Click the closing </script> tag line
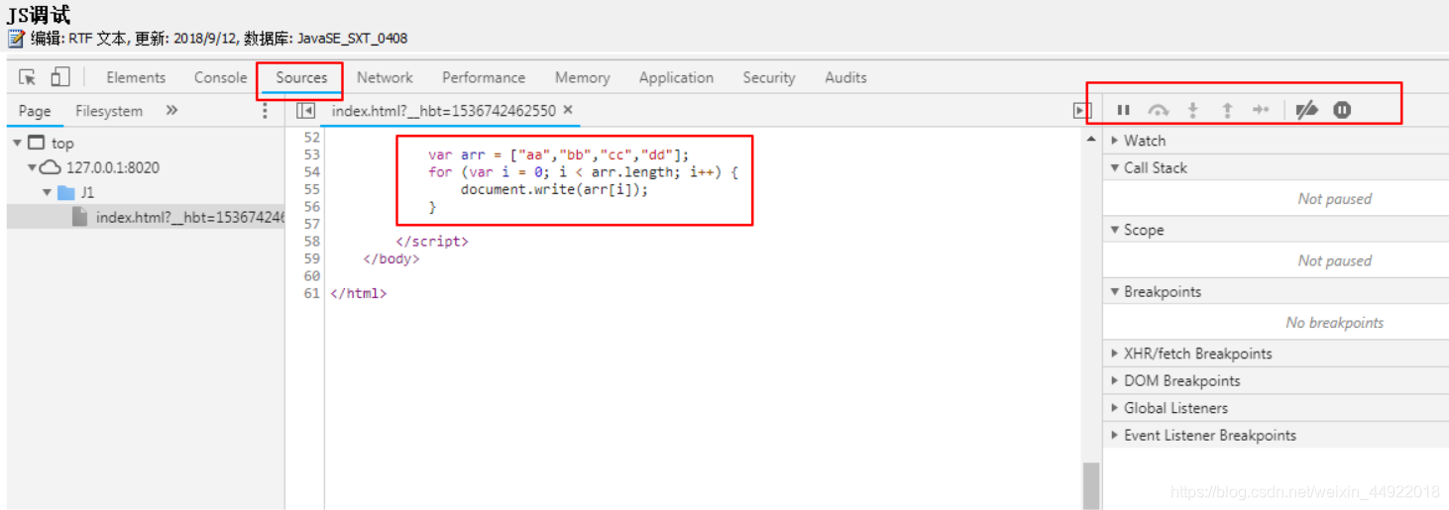The height and width of the screenshot is (510, 1449). tap(431, 242)
